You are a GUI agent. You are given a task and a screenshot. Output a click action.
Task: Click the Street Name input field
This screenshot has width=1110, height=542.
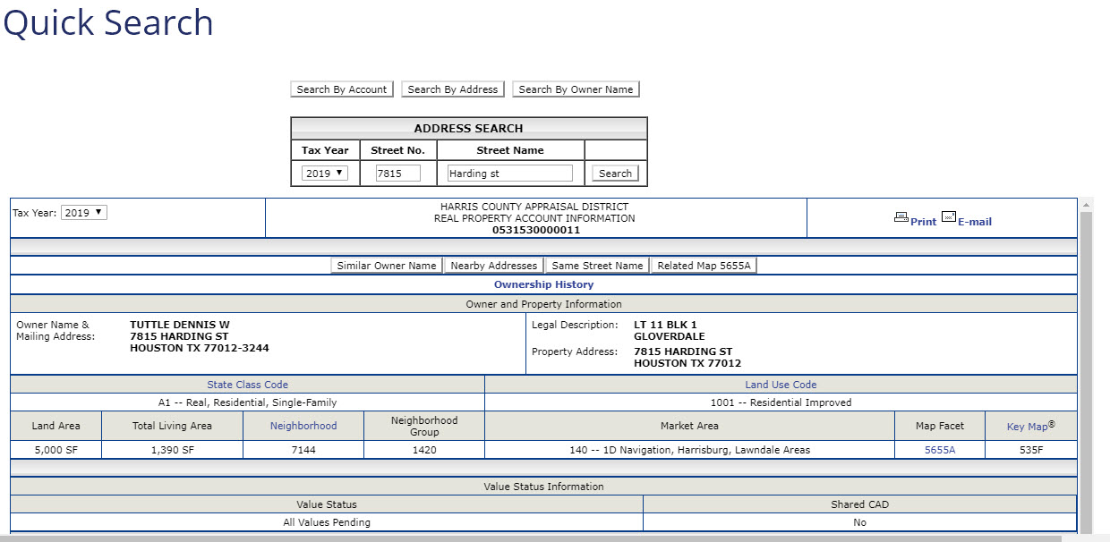click(509, 174)
